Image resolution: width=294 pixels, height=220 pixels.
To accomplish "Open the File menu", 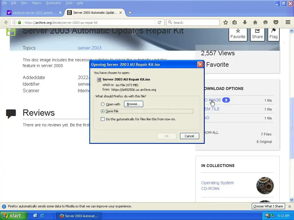I will [4, 3].
